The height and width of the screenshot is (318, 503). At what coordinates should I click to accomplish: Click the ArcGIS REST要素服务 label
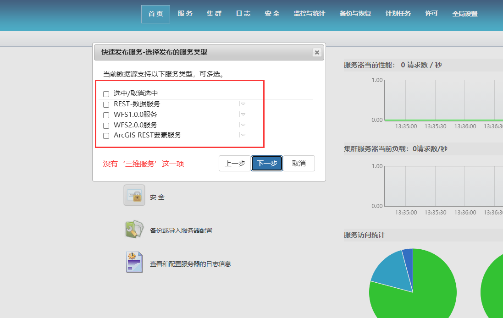[148, 135]
